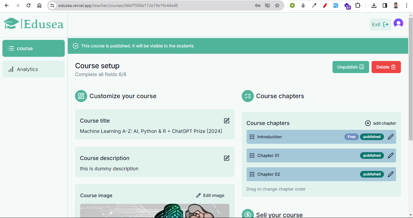Open browser downloads
The image size is (413, 218).
tap(374, 5)
